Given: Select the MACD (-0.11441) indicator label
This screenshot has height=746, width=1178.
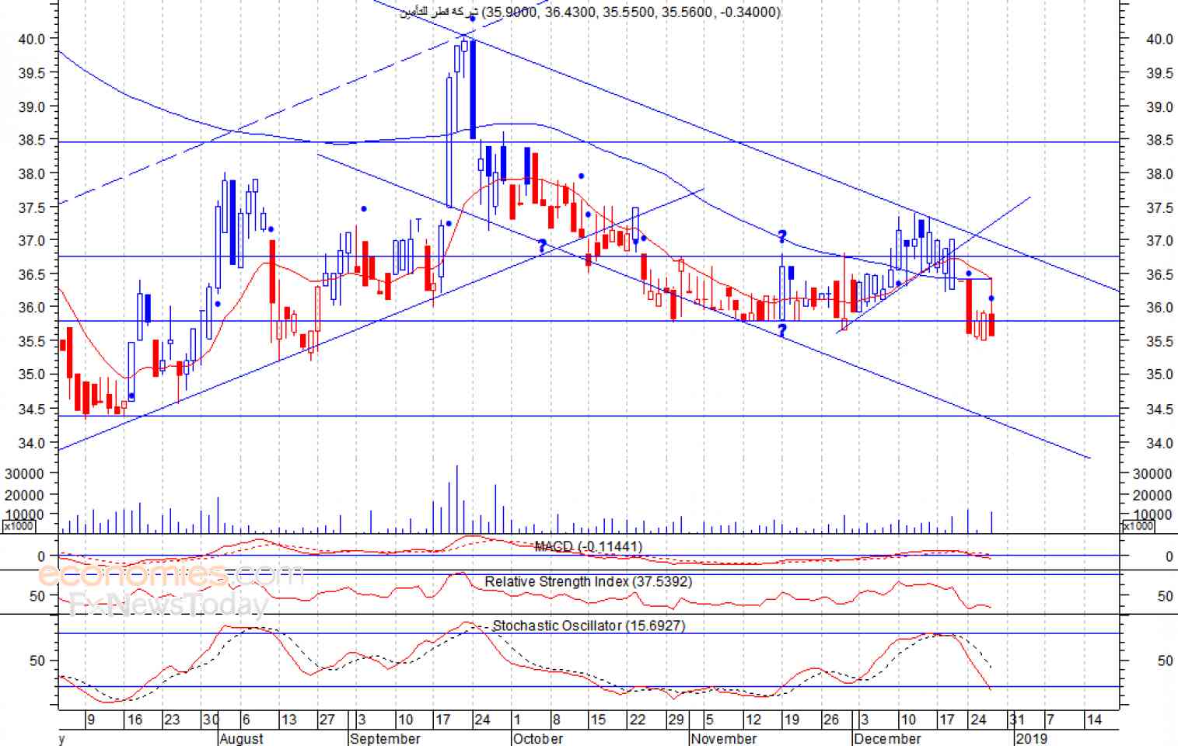Looking at the screenshot, I should click(589, 546).
